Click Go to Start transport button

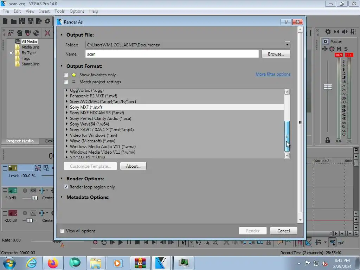coord(146,243)
